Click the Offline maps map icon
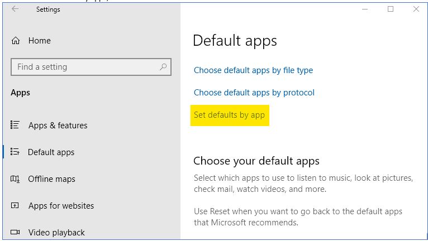The image size is (428, 241). coord(16,179)
